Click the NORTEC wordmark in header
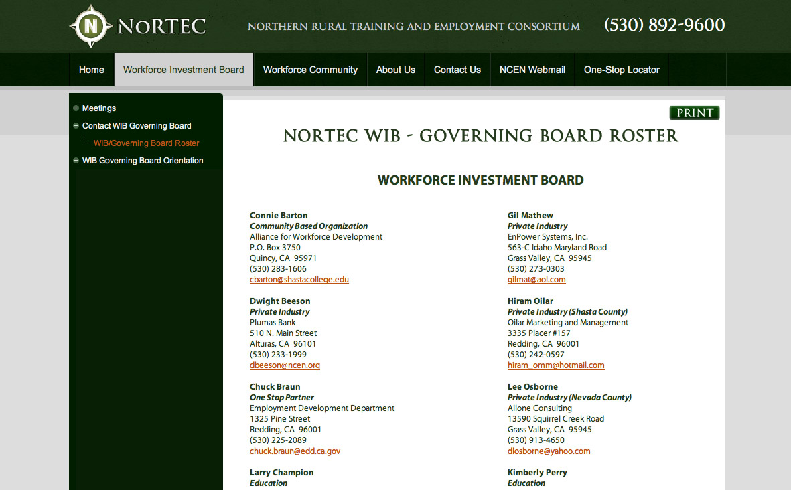 pyautogui.click(x=161, y=27)
